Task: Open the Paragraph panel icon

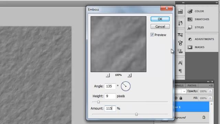Action: [x=180, y=71]
